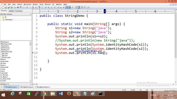Viewport: 177px width, 99px height.
Task: Open Google Chrome from taskbar
Action: tap(44, 94)
